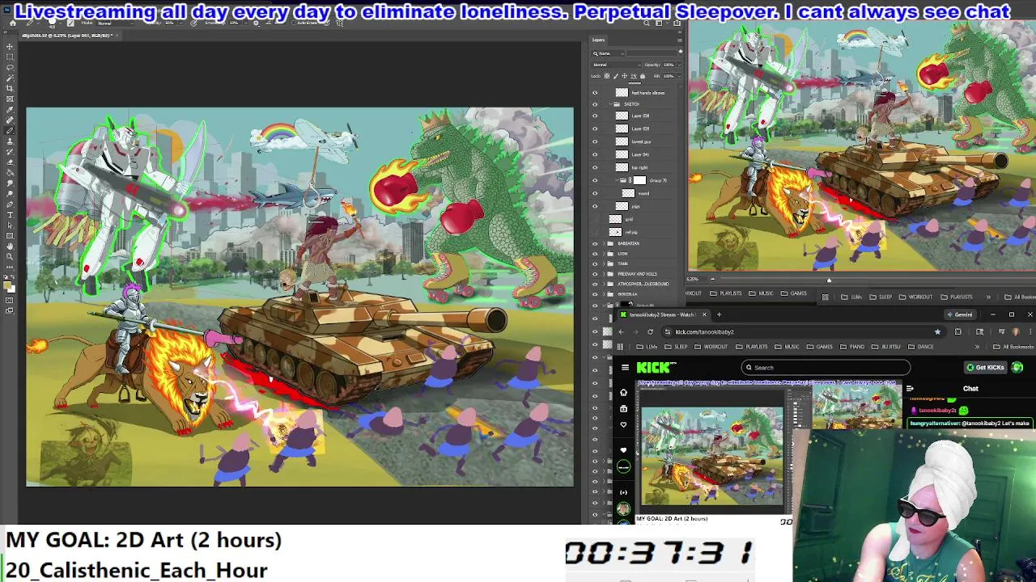Bookmark the page with the star icon
The width and height of the screenshot is (1036, 582).
tap(938, 332)
